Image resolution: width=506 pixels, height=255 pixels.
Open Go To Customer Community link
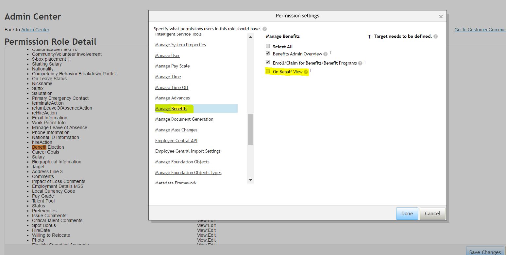[480, 30]
